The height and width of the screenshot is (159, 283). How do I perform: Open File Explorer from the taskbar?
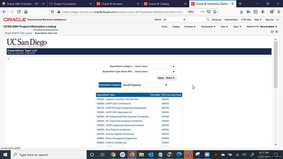pyautogui.click(x=141, y=155)
